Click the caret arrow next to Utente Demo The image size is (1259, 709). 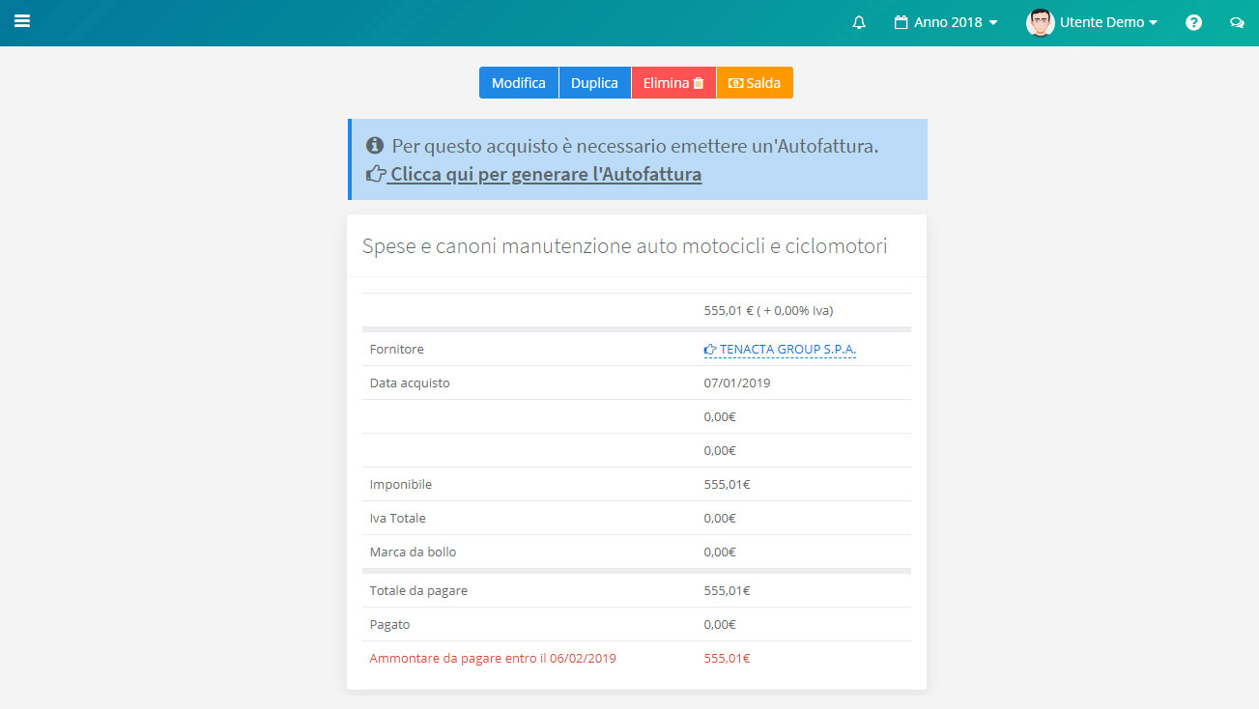[x=1153, y=23]
